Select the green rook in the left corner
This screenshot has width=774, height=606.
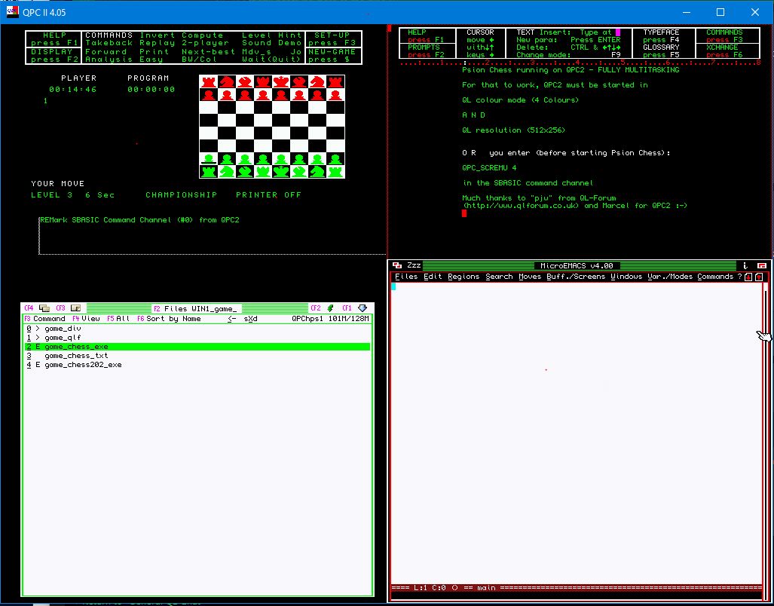point(208,171)
